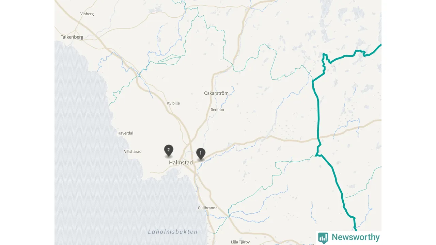
Task: Select the Falkenberg town label
Action: tap(72, 37)
